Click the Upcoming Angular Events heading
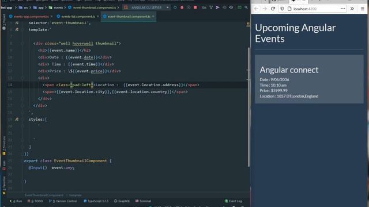This screenshot has width=369, height=207. (x=295, y=33)
